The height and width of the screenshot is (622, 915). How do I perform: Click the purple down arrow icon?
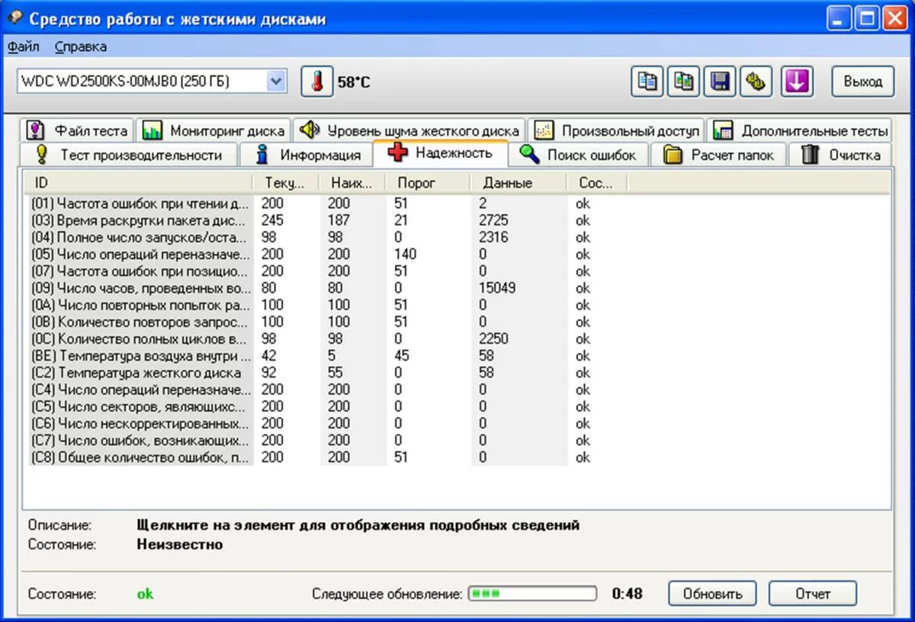(x=796, y=82)
